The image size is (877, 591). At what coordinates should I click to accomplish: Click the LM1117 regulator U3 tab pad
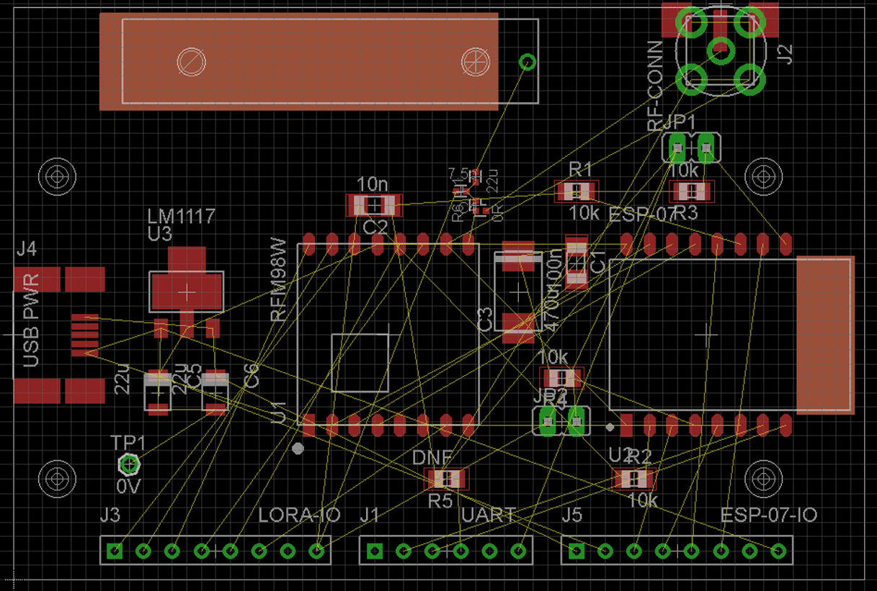click(x=187, y=286)
